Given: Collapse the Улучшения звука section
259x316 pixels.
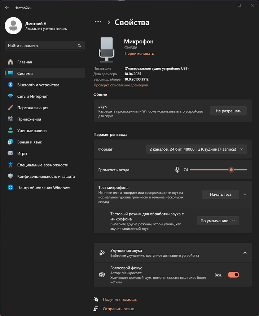Looking at the screenshot, I should (x=245, y=253).
